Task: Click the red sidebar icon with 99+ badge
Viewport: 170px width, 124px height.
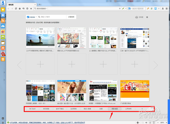Action: point(3,54)
